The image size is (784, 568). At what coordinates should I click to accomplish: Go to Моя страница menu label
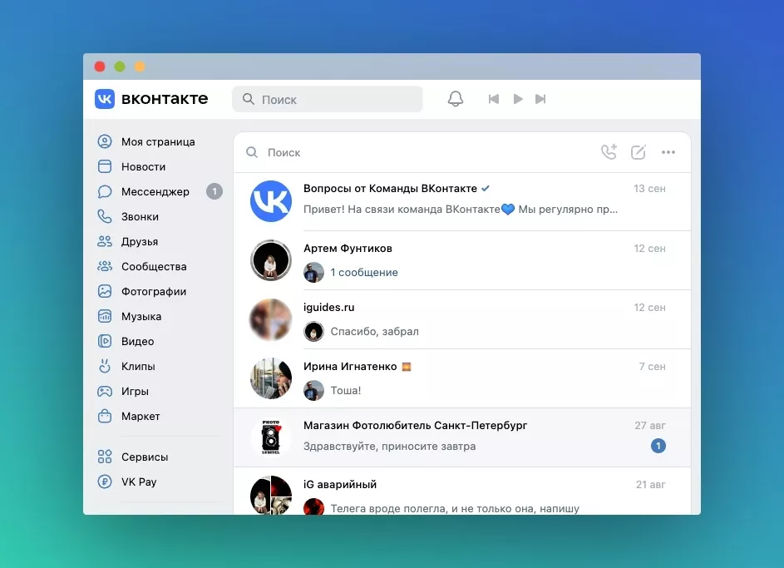(158, 142)
